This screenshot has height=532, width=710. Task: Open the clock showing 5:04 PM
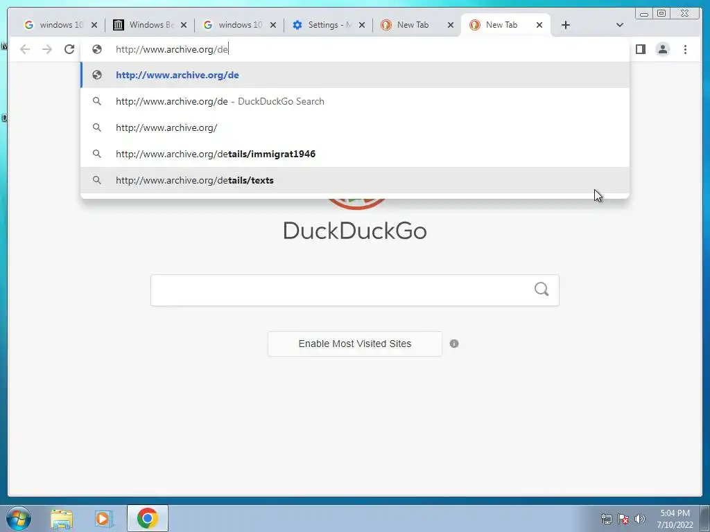click(x=675, y=518)
